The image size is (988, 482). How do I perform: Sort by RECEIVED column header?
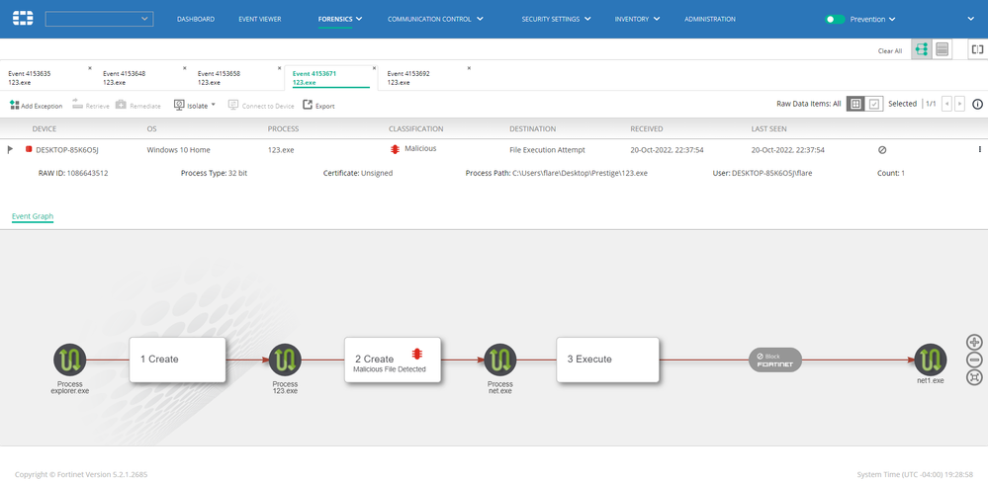[x=647, y=129]
